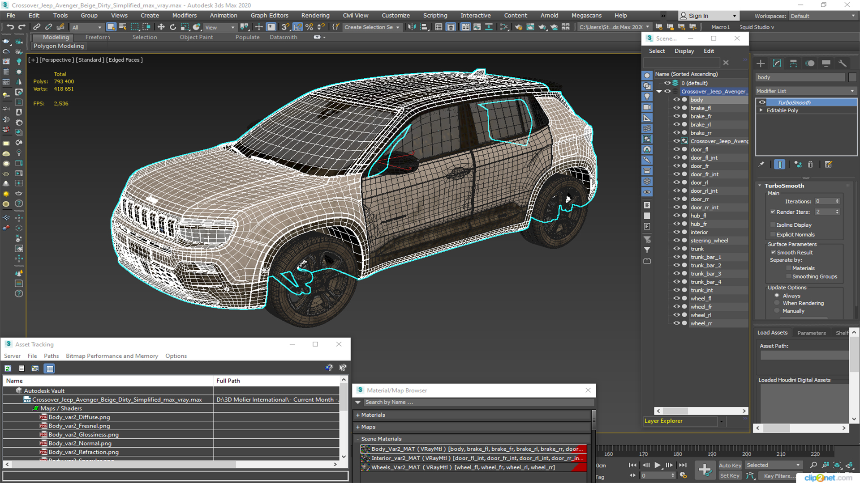Activate the Select and Rotate tool
The height and width of the screenshot is (483, 860).
click(x=173, y=27)
